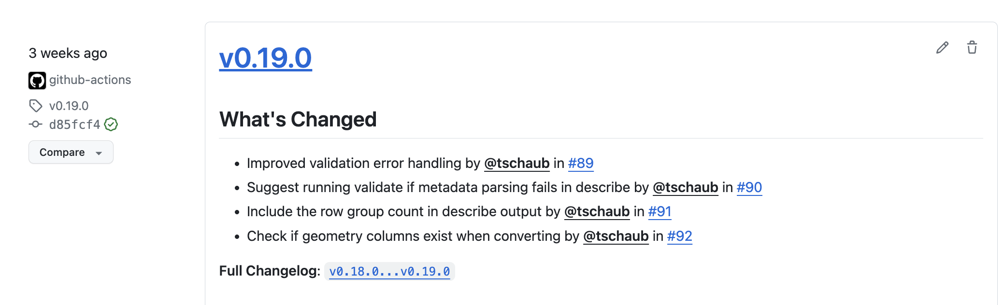Click the tag icon beside v0.19.0
Screen dimensions: 1004x305
[36, 106]
